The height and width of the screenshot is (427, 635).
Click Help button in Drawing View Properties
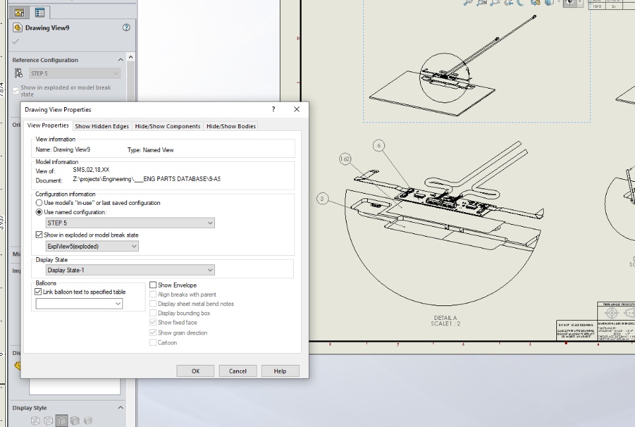280,371
